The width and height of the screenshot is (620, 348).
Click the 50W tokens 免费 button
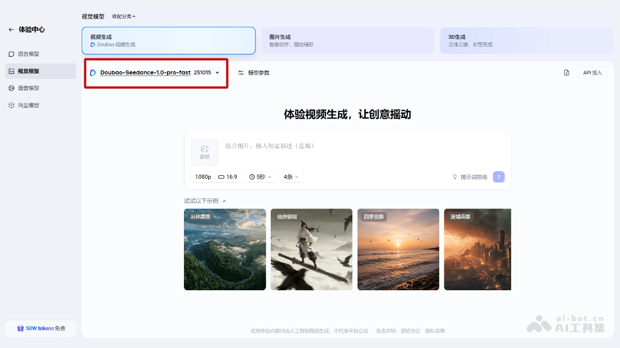(x=40, y=328)
